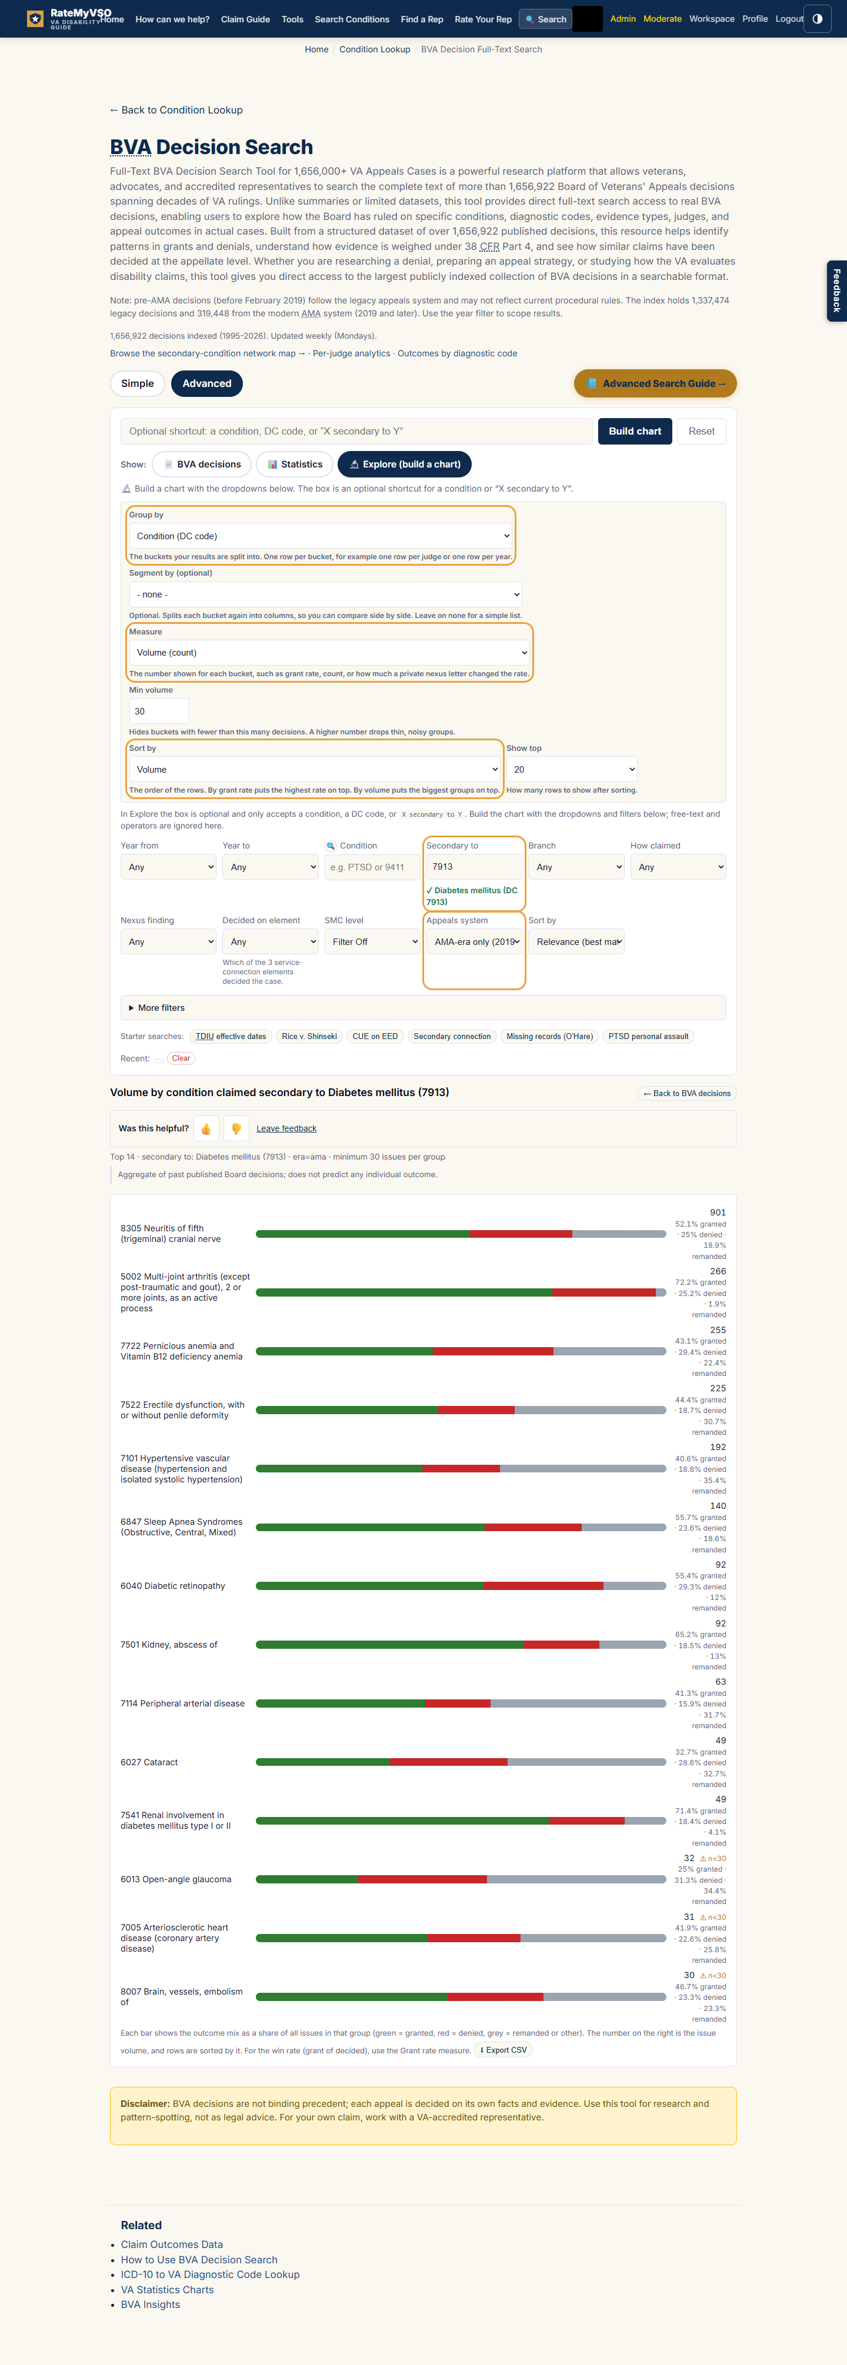Open the SMC level dropdown
Image resolution: width=847 pixels, height=2365 pixels.
click(372, 942)
